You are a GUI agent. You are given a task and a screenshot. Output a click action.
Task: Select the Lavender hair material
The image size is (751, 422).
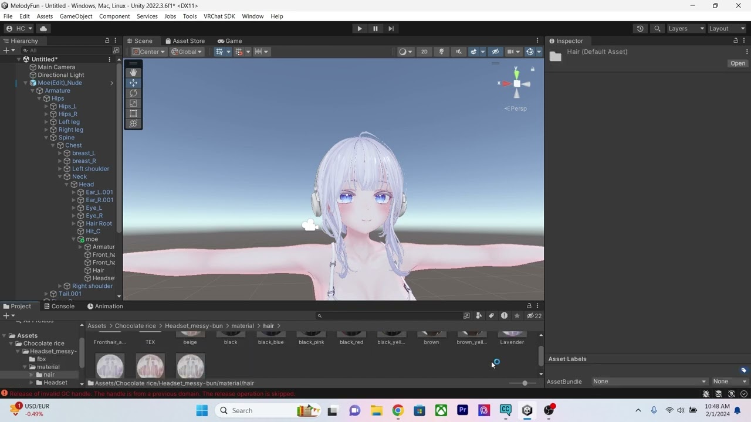tap(512, 338)
